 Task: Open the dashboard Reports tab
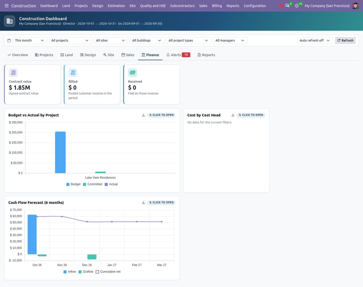pyautogui.click(x=206, y=55)
